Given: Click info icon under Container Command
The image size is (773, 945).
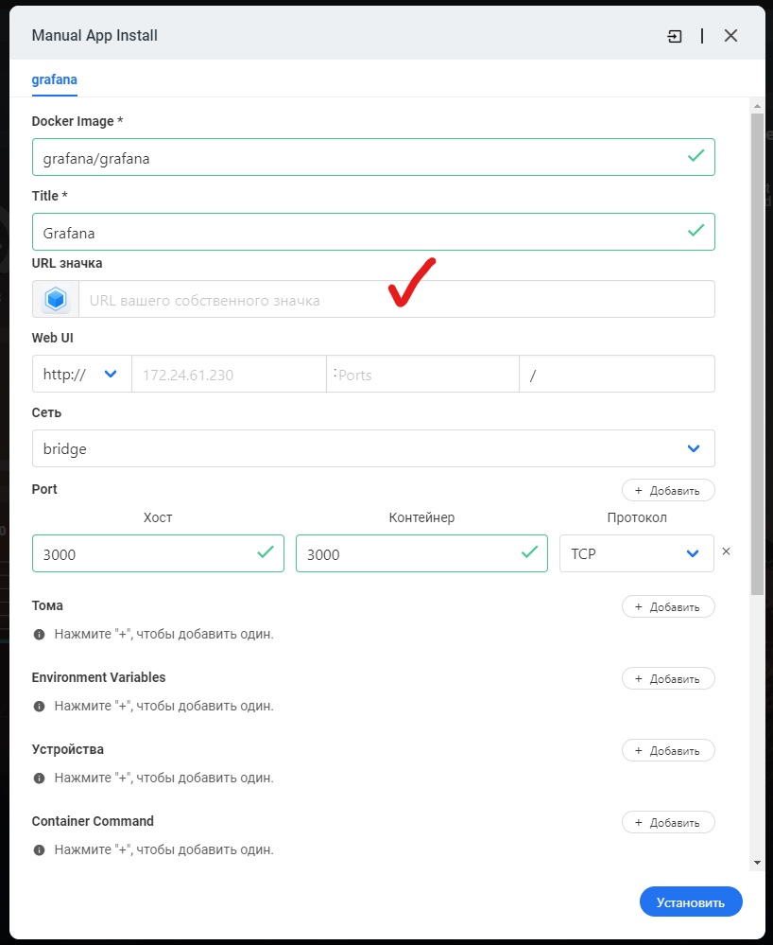Looking at the screenshot, I should (x=40, y=850).
